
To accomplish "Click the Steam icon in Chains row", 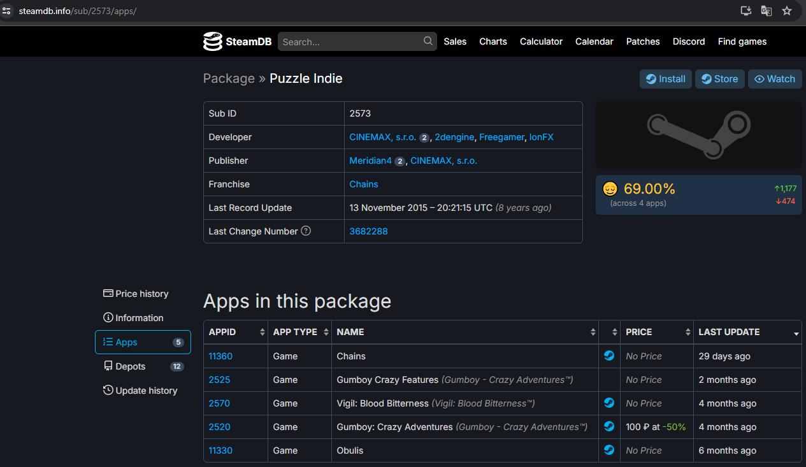I will point(609,356).
